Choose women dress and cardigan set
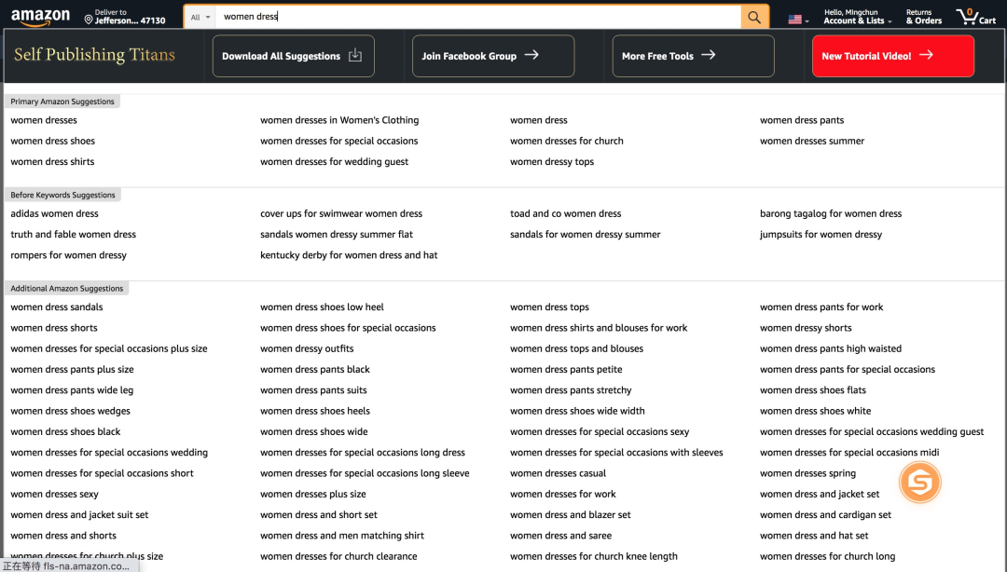This screenshot has height=572, width=1007. 825,515
